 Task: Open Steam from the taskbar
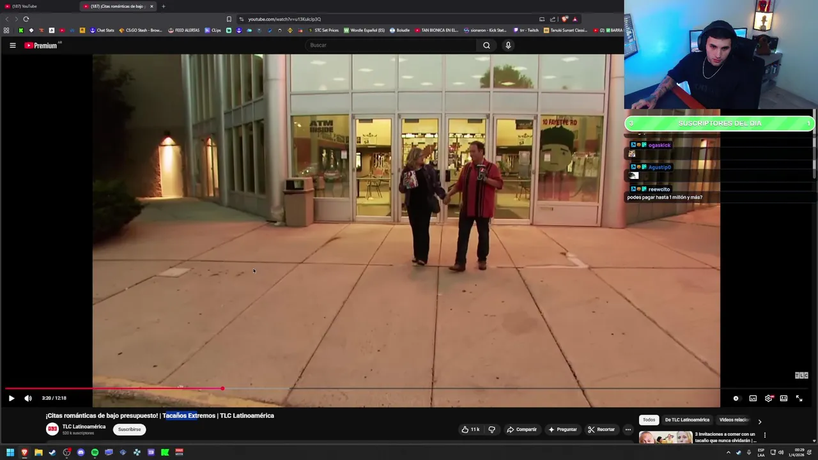click(52, 452)
